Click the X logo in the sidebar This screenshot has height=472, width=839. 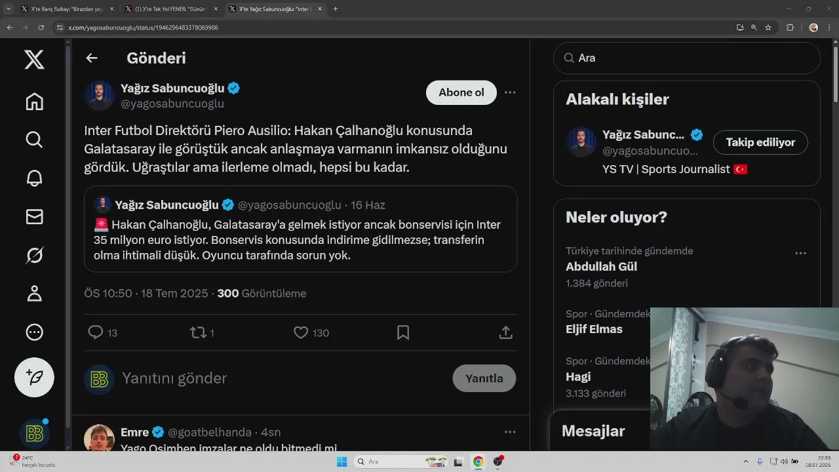click(x=34, y=60)
